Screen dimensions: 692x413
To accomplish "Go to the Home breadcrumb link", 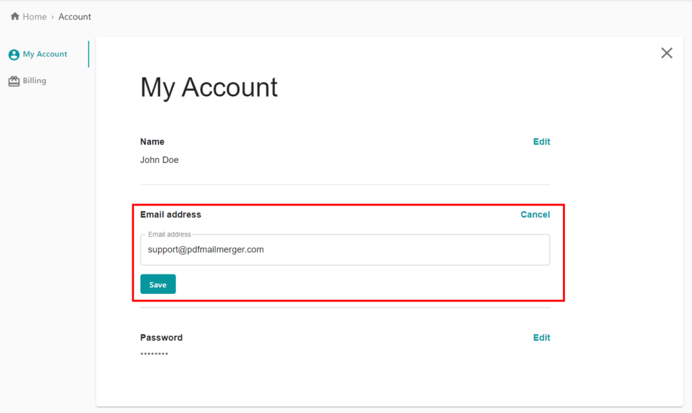I will coord(34,16).
